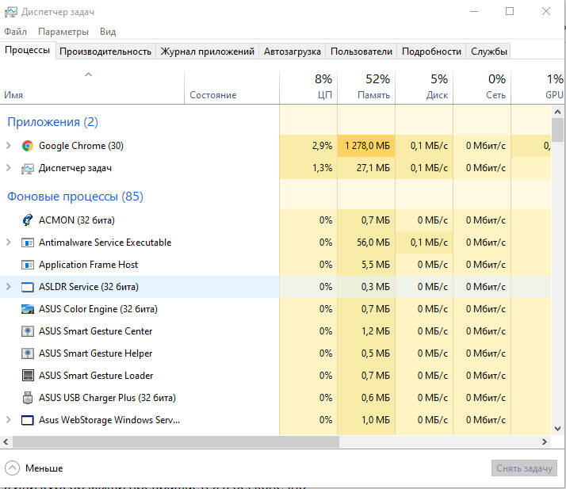Click Antimalware's 0,1 МБ/с disk cell
This screenshot has width=566, height=489.
(424, 243)
